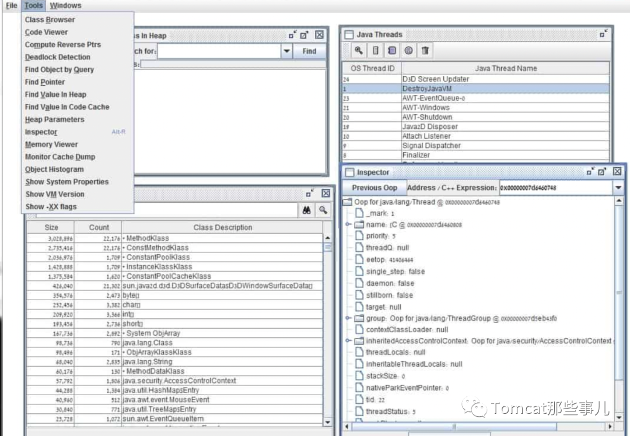The width and height of the screenshot is (630, 436).
Task: Iconify the Java Threads window
Action: pyautogui.click(x=603, y=34)
